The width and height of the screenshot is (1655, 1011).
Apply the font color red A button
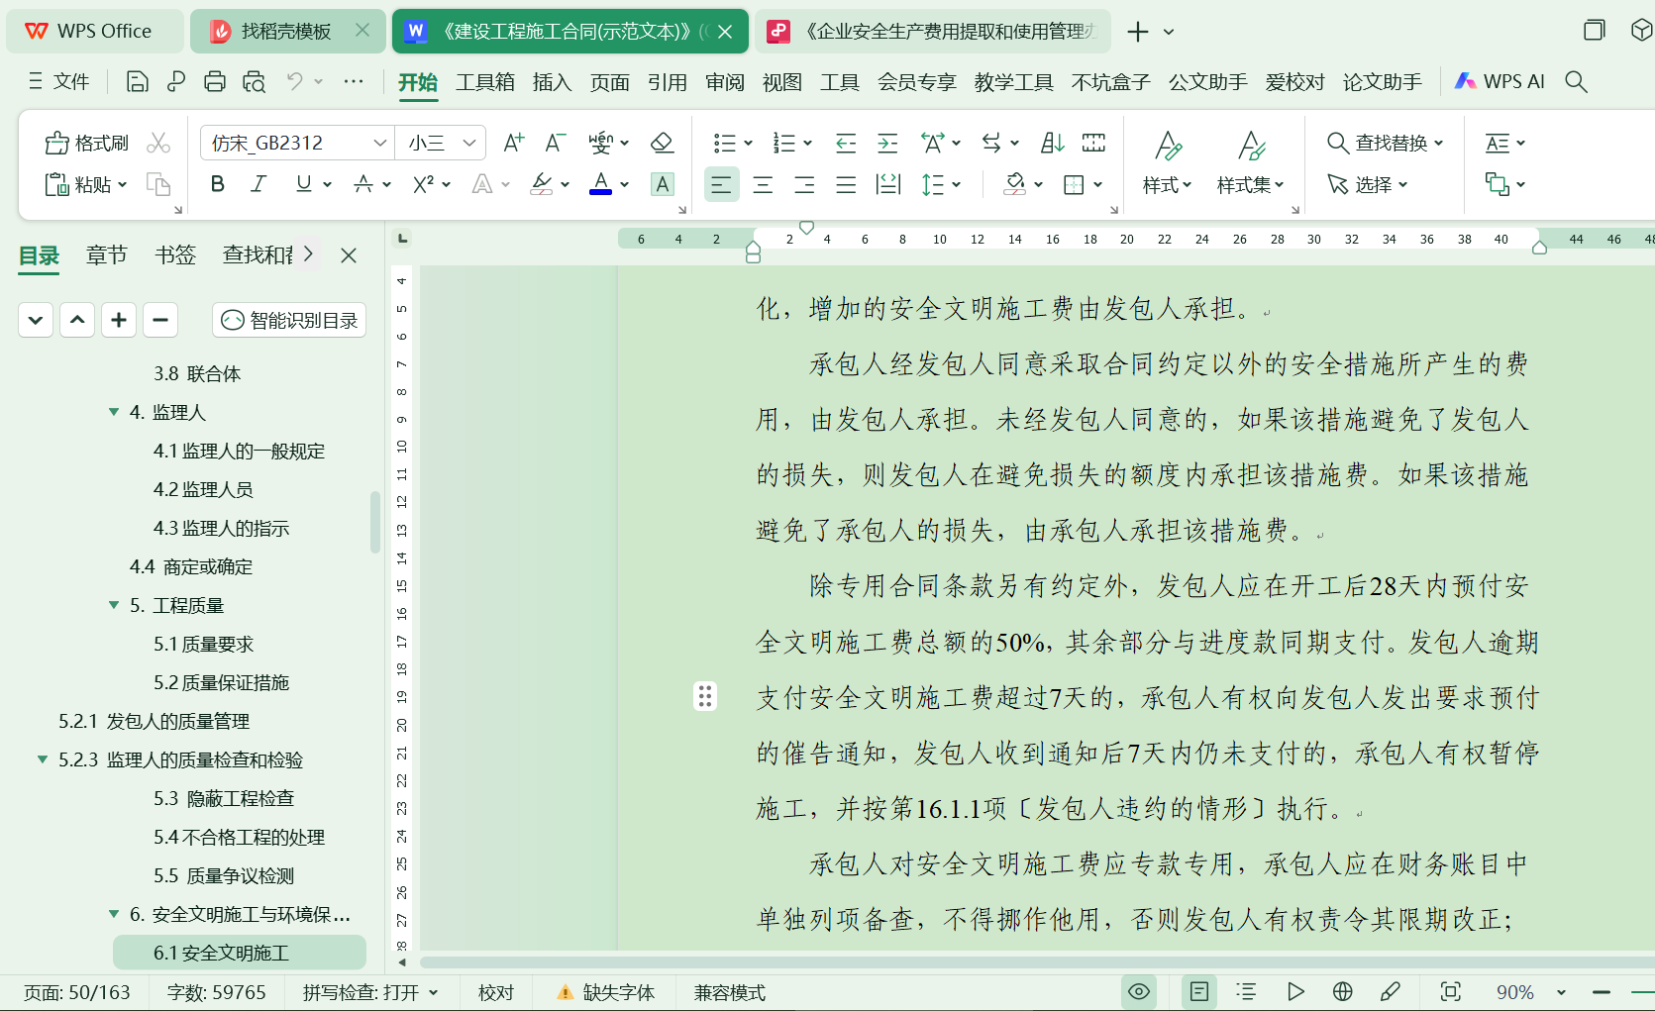pos(600,184)
